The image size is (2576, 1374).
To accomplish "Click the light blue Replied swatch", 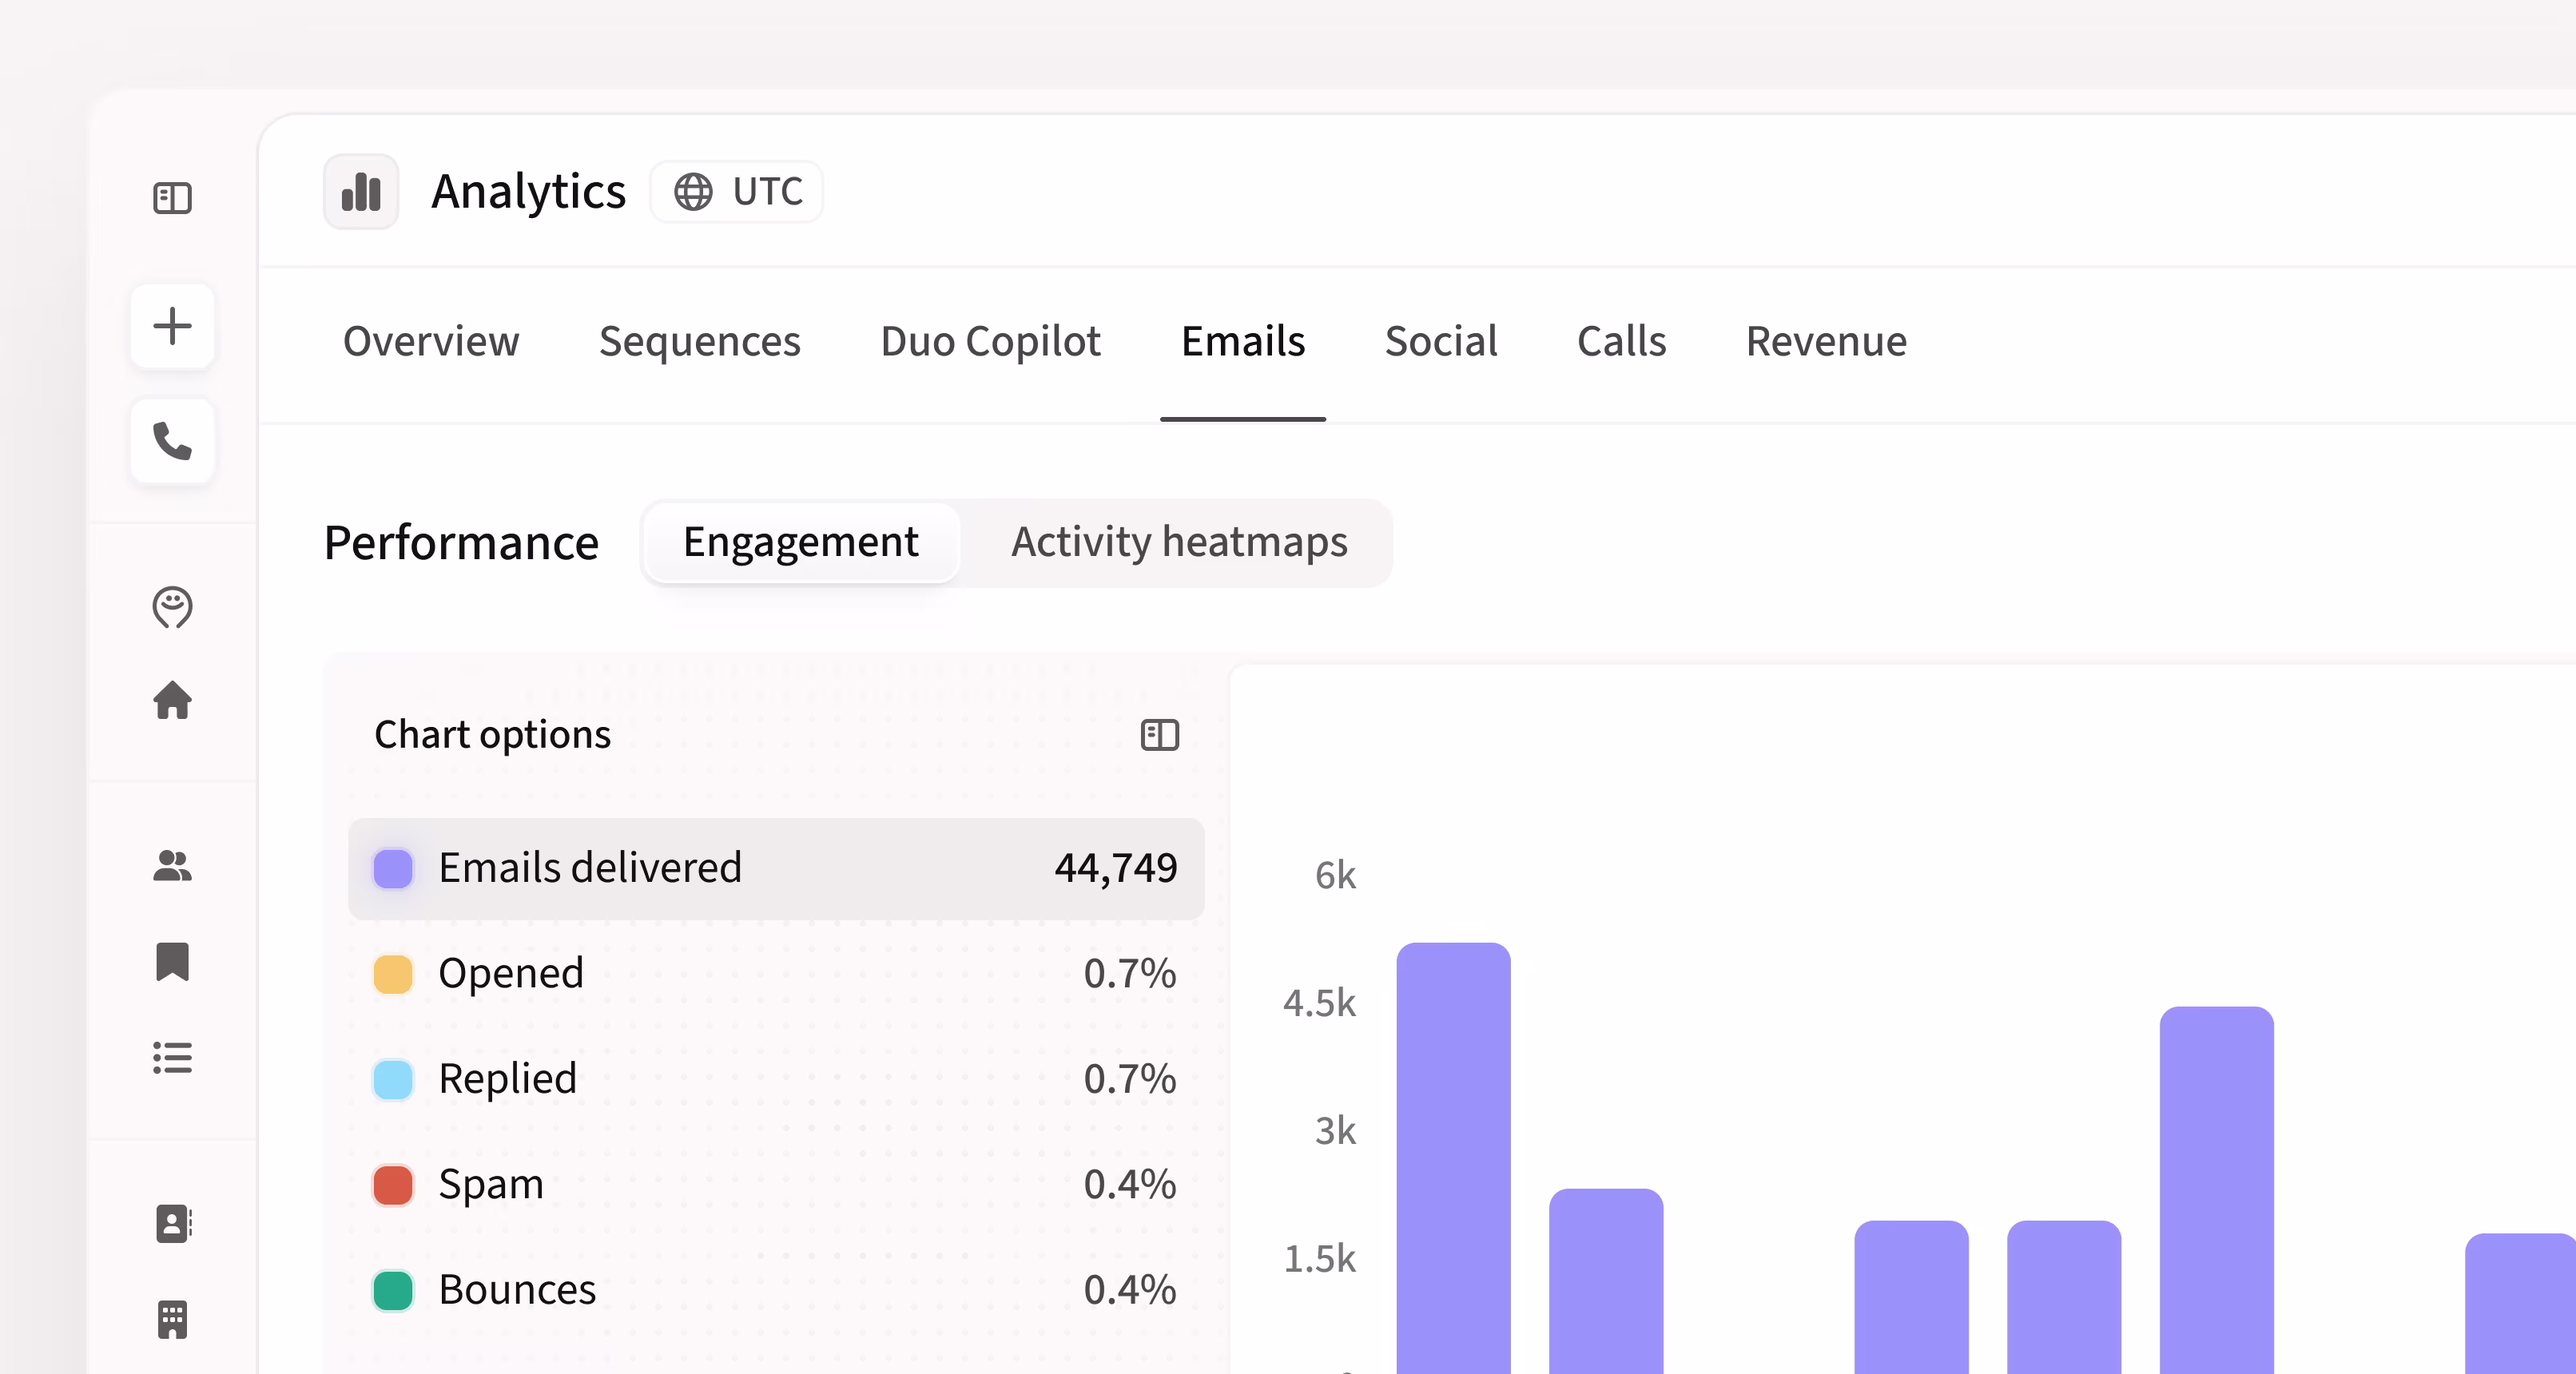I will pos(393,1079).
